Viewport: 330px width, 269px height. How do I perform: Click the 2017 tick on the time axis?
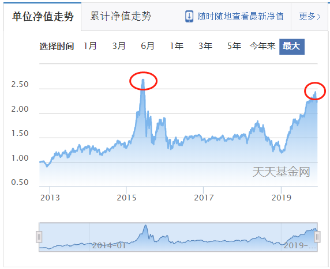(x=204, y=198)
